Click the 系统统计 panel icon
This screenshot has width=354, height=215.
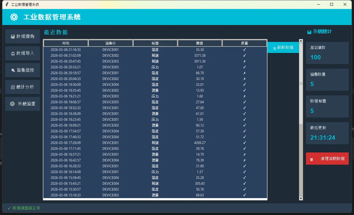[309, 32]
